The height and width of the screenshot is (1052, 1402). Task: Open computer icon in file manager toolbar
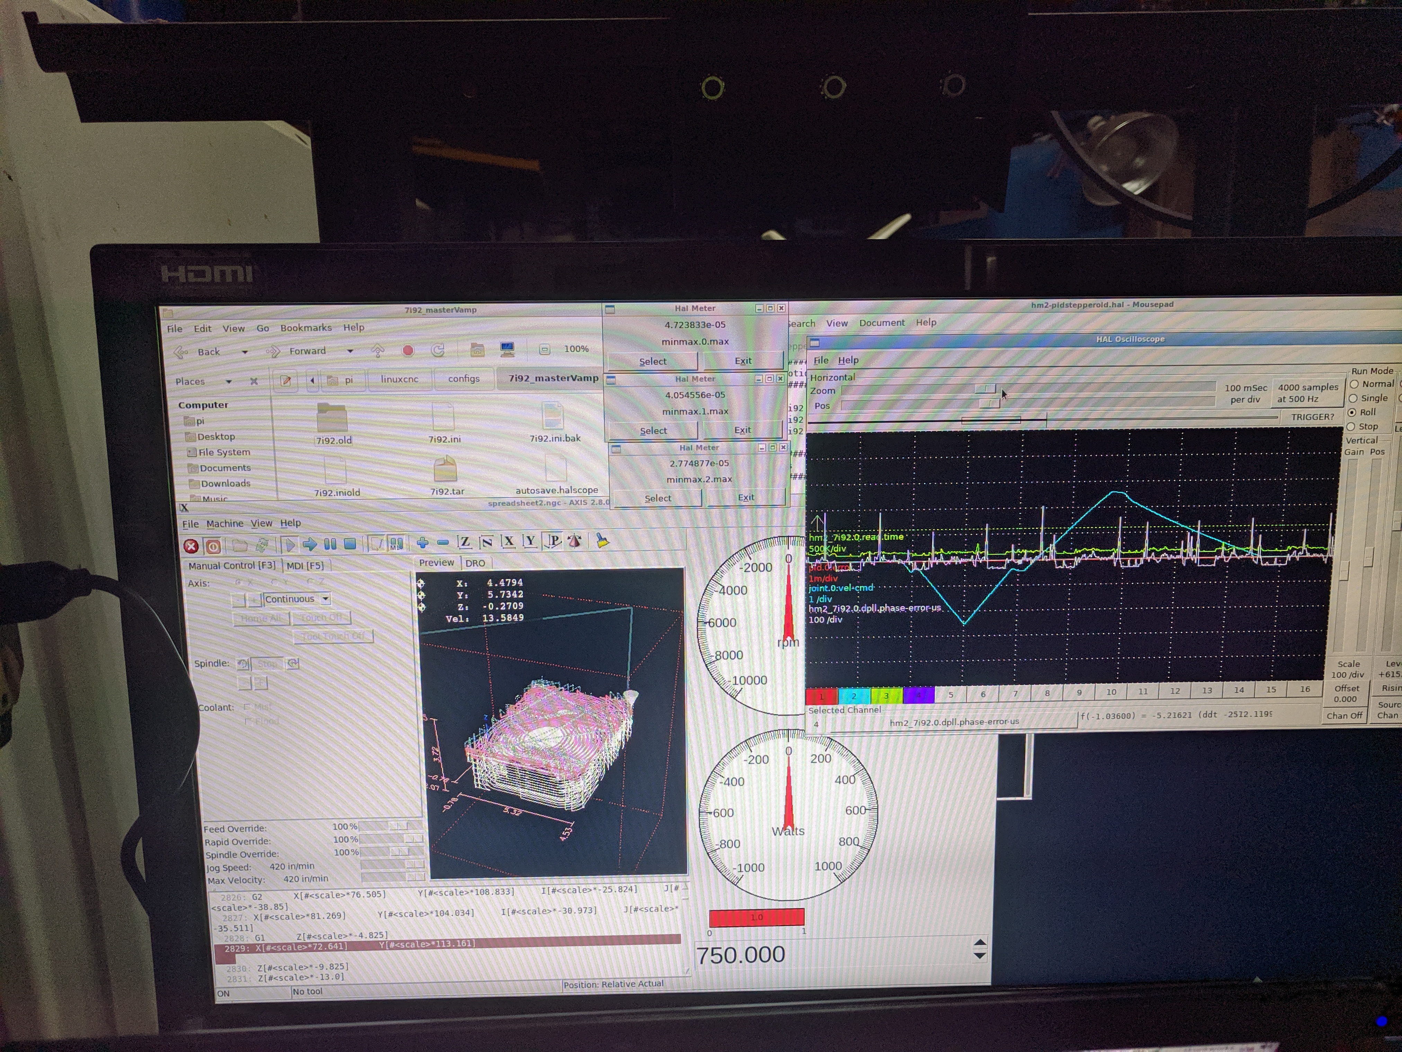point(507,349)
